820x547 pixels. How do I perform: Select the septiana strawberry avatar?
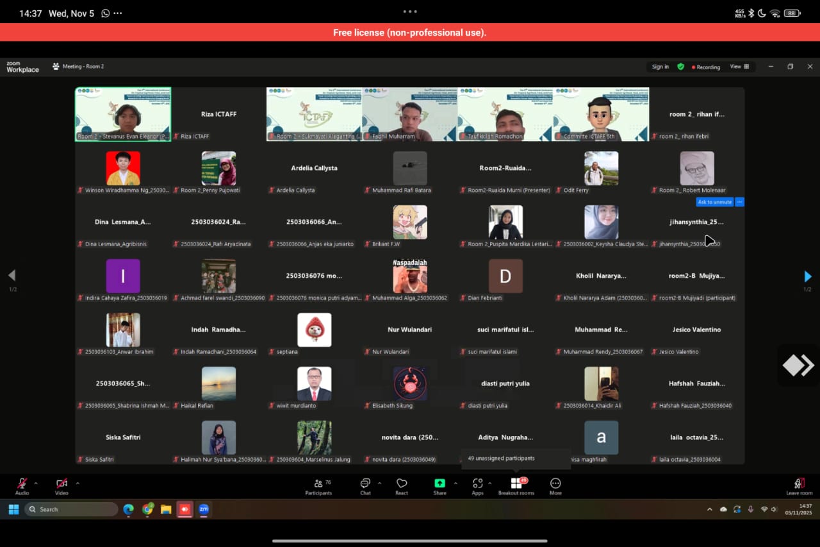315,330
